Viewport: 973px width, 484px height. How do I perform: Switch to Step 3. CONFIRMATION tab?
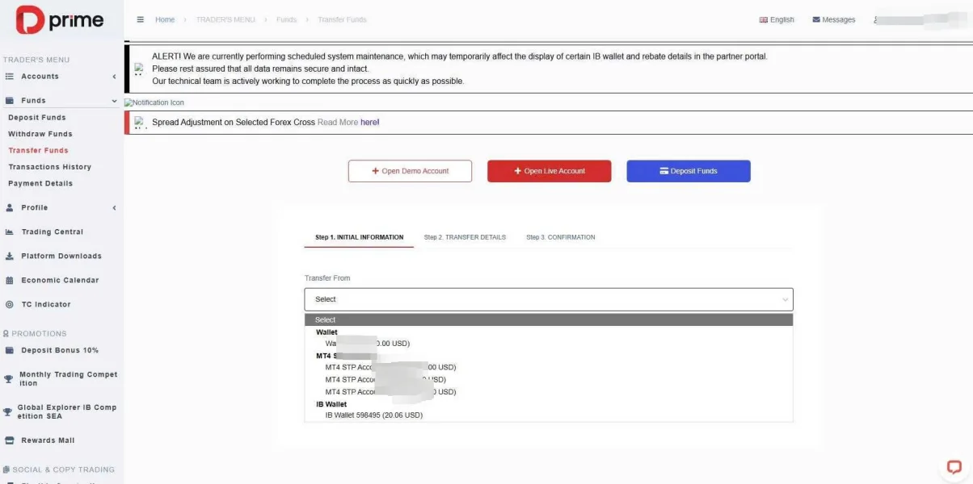coord(561,237)
